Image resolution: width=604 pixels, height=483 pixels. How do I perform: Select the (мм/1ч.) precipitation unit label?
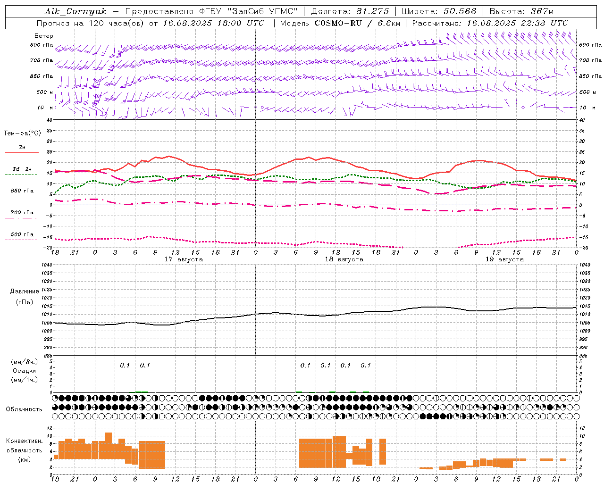pyautogui.click(x=25, y=380)
